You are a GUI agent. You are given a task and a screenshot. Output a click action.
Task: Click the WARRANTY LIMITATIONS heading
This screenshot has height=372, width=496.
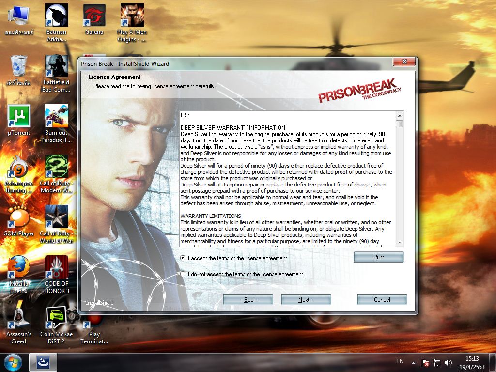pyautogui.click(x=211, y=216)
